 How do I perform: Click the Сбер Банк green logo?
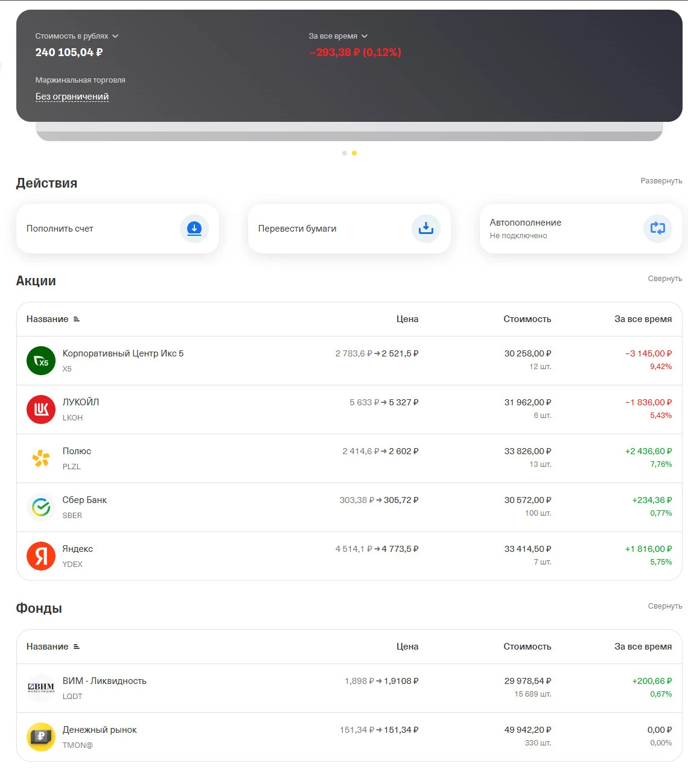tap(41, 507)
